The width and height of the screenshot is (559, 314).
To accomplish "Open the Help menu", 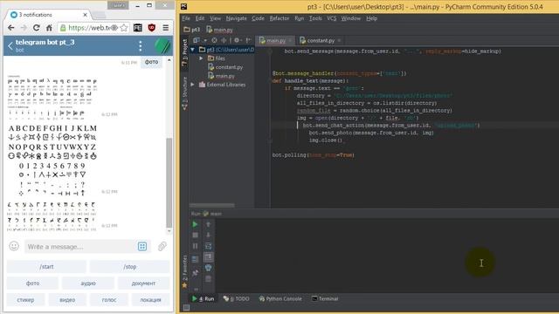I will [371, 18].
